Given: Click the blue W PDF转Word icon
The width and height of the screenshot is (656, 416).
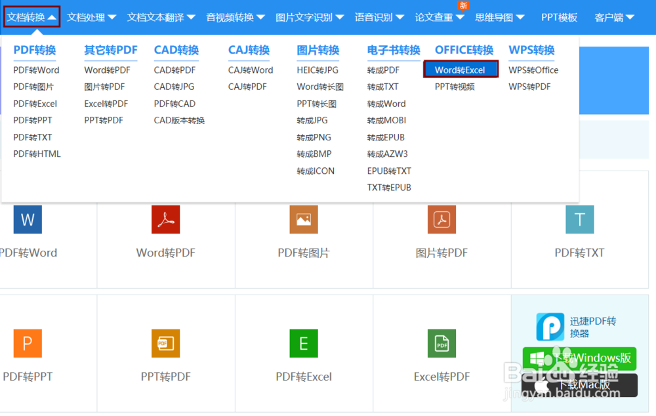Looking at the screenshot, I should [x=28, y=219].
